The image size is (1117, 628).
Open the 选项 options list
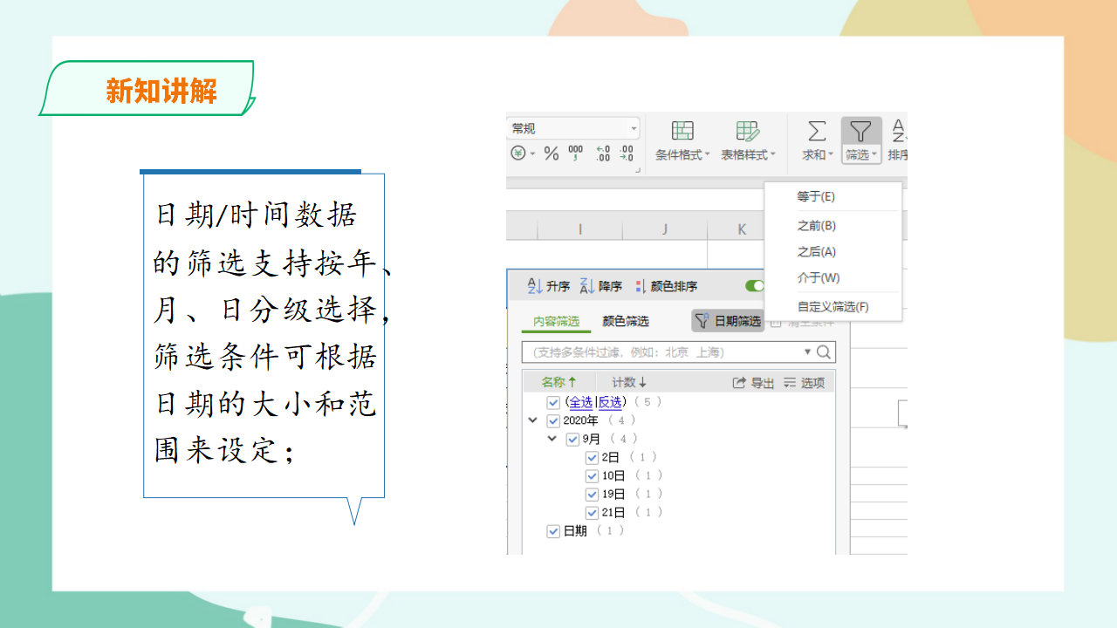click(804, 382)
